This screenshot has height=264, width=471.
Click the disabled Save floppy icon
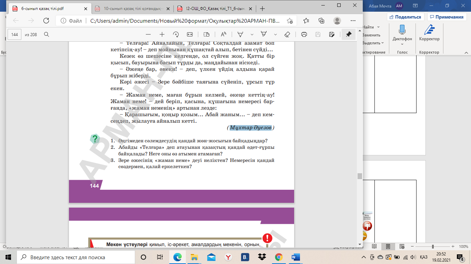point(318,34)
